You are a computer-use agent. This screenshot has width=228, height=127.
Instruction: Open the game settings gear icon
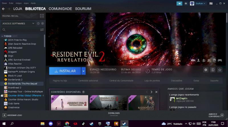click(206, 70)
